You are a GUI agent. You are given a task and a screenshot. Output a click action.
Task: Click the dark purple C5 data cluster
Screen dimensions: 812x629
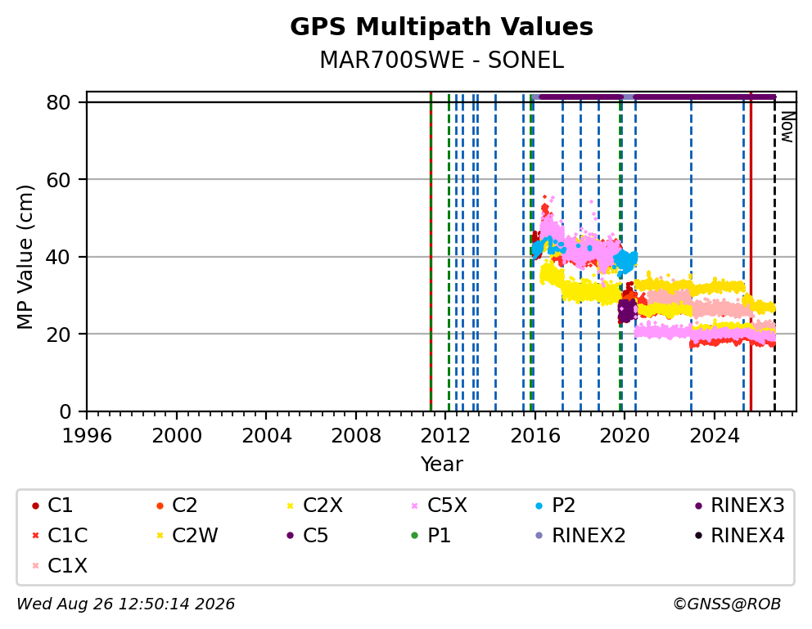coord(627,310)
